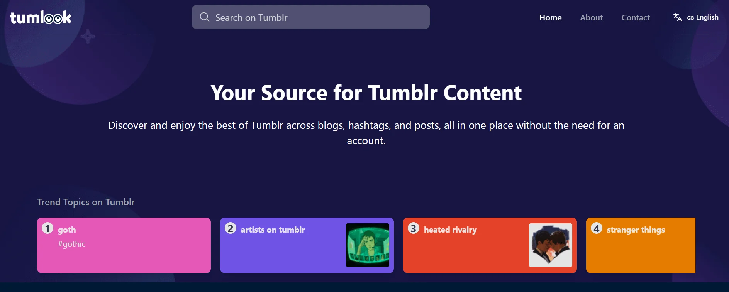Open the stranger things topic
729x292 pixels.
pyautogui.click(x=641, y=245)
